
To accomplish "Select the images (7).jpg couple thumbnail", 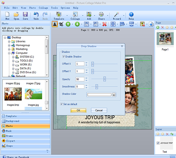I will pos(34,94).
